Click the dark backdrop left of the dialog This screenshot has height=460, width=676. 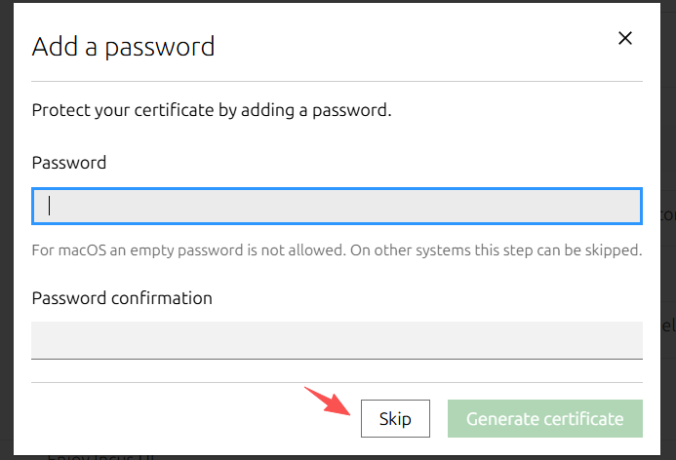pos(7,230)
